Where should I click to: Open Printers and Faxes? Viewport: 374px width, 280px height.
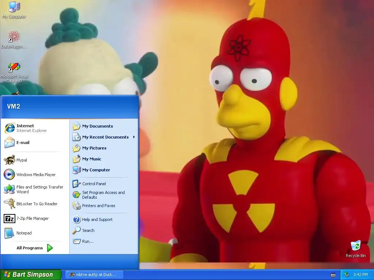pyautogui.click(x=104, y=206)
